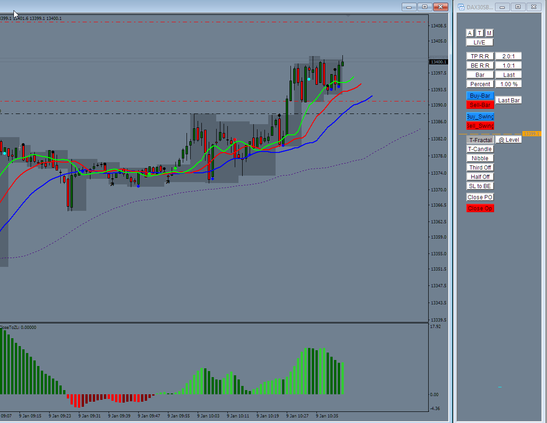This screenshot has height=423, width=547.
Task: Select the Last value field
Action: tap(508, 75)
